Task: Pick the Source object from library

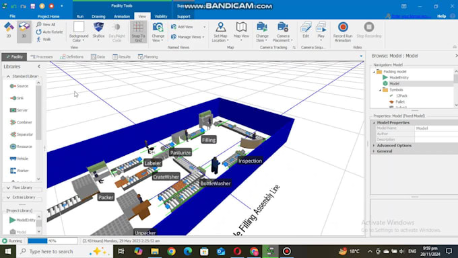Action: coord(19,86)
